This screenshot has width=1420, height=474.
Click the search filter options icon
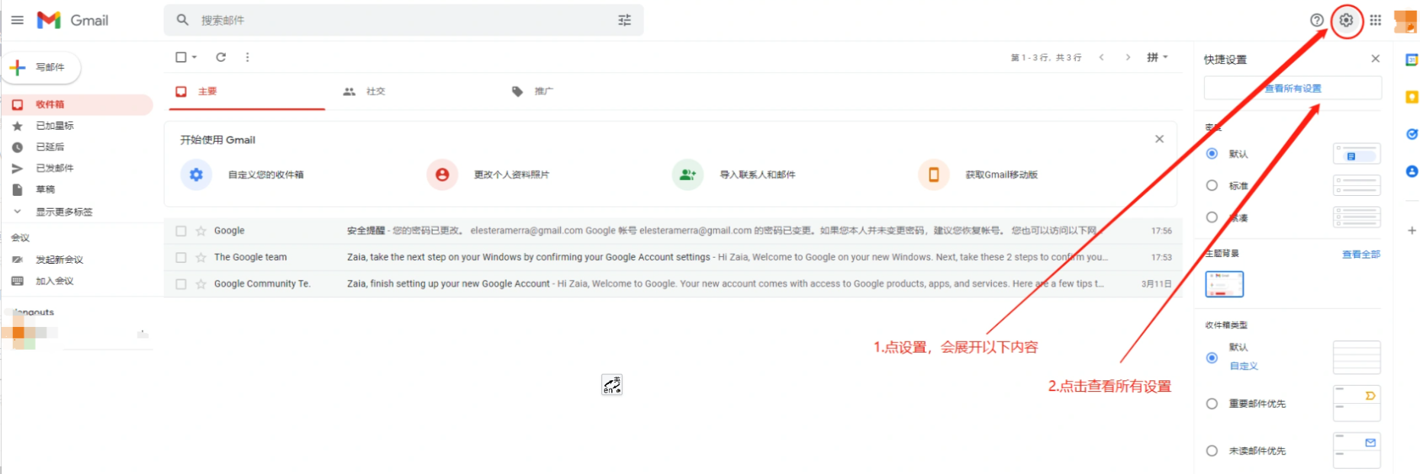[x=624, y=21]
